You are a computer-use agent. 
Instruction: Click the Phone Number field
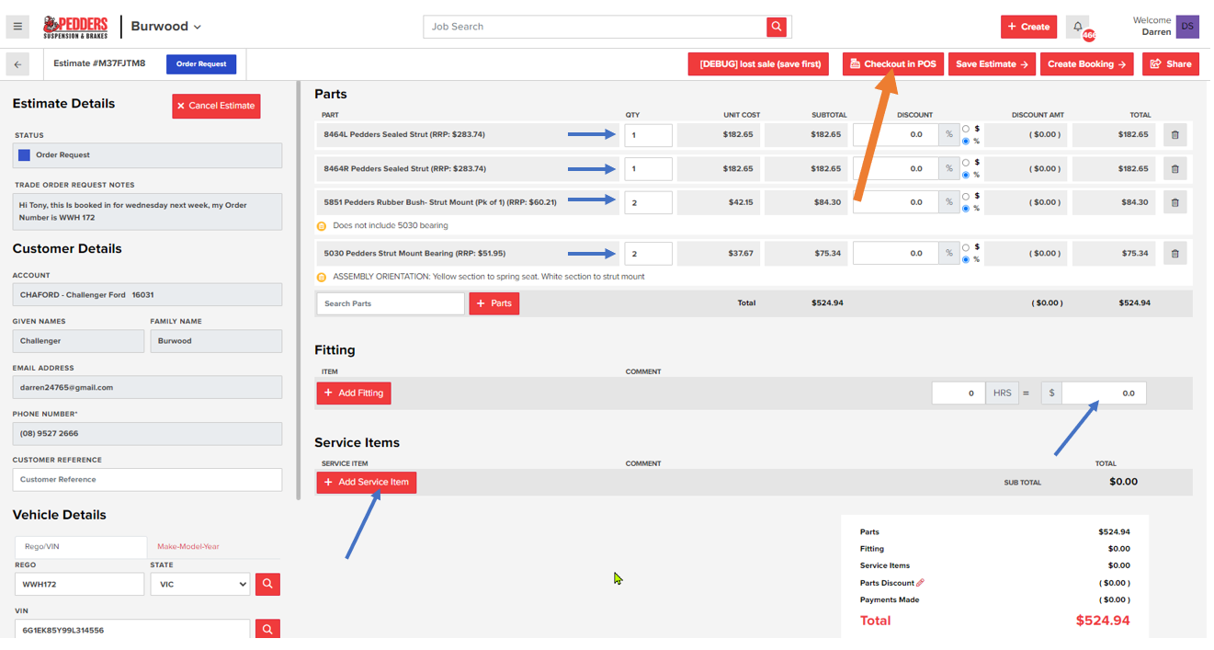click(x=147, y=433)
